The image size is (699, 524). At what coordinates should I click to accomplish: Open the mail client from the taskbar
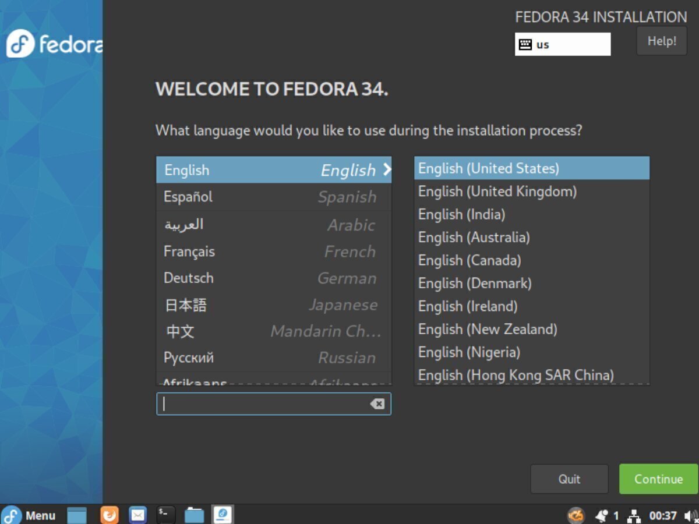pyautogui.click(x=137, y=515)
